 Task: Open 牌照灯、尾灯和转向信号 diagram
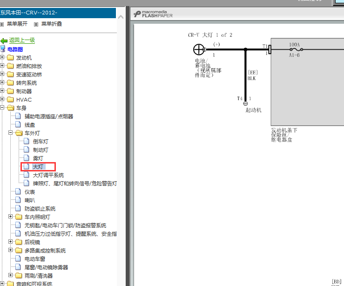[75, 184]
